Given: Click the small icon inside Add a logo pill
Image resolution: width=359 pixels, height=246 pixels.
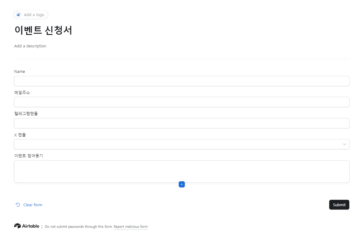Looking at the screenshot, I should click(18, 15).
